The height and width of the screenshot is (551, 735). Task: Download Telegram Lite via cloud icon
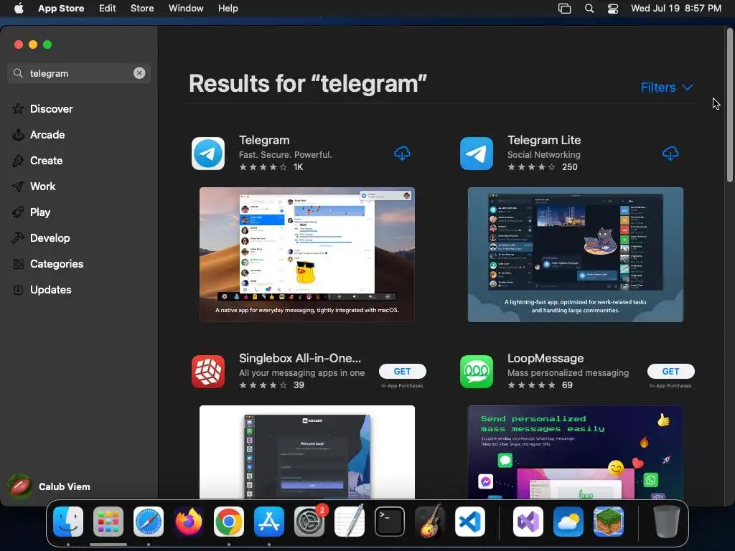[670, 154]
